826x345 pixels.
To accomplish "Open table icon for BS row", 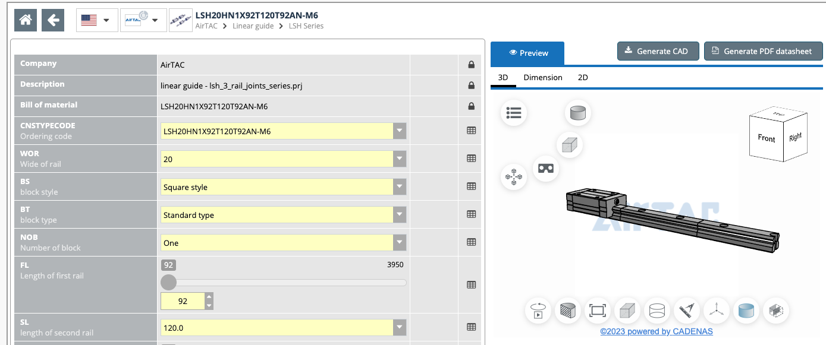I will 471,186.
